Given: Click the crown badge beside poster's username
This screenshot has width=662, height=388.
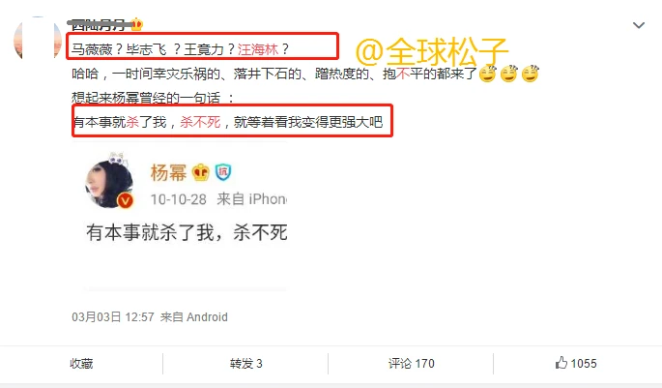Looking at the screenshot, I should pos(136,24).
